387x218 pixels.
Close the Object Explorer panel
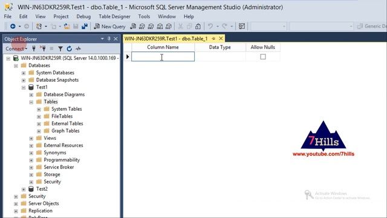[x=115, y=39]
